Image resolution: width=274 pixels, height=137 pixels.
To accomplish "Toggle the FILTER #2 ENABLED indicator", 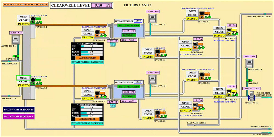I will point(129,87).
